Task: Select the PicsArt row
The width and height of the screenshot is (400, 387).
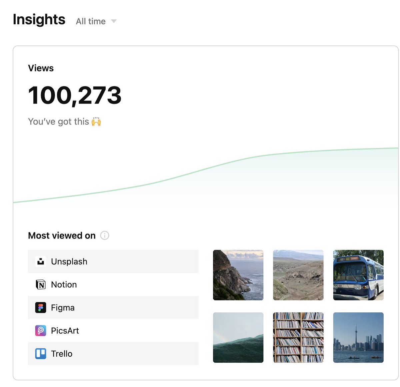Action: [113, 330]
